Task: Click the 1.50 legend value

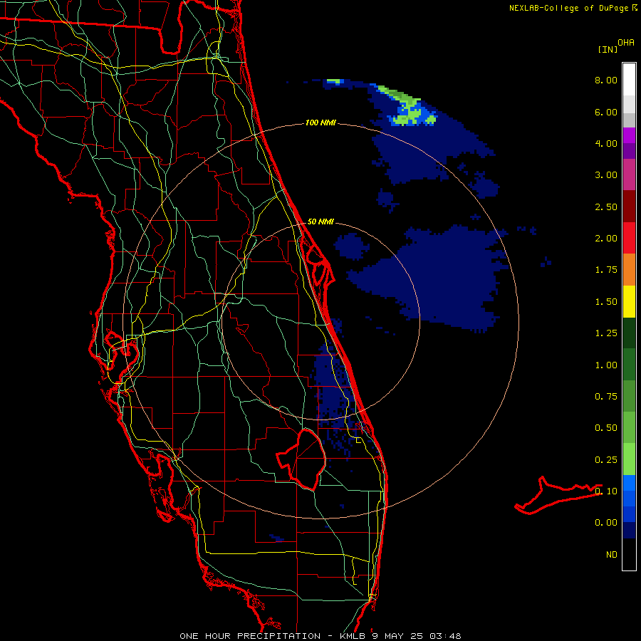Action: (x=606, y=302)
